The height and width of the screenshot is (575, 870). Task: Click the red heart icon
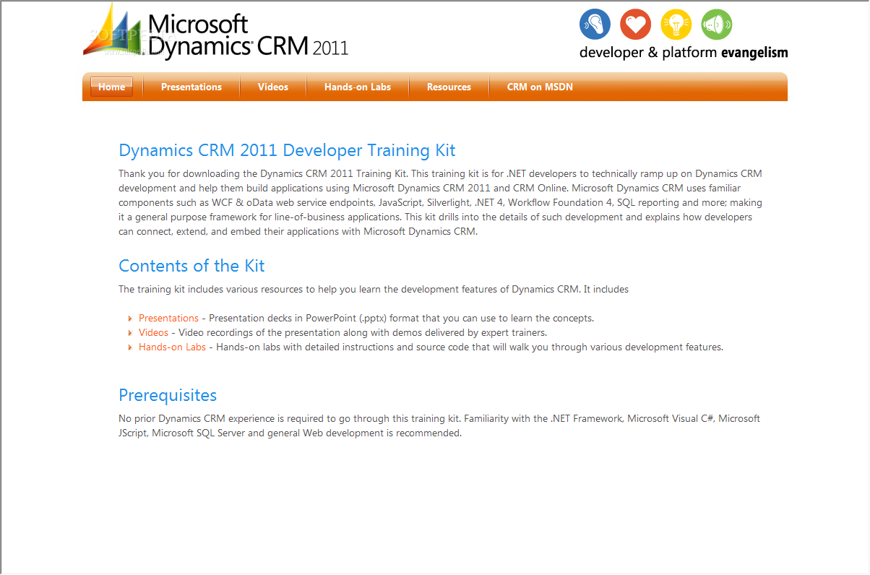tap(635, 25)
